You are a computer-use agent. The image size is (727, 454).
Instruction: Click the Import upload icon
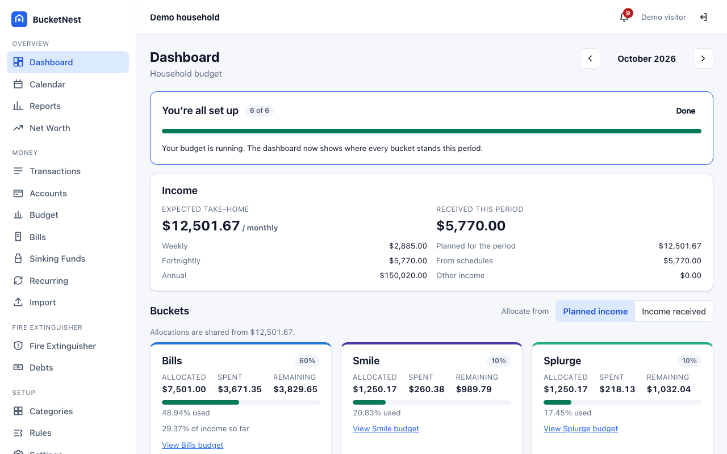(18, 302)
